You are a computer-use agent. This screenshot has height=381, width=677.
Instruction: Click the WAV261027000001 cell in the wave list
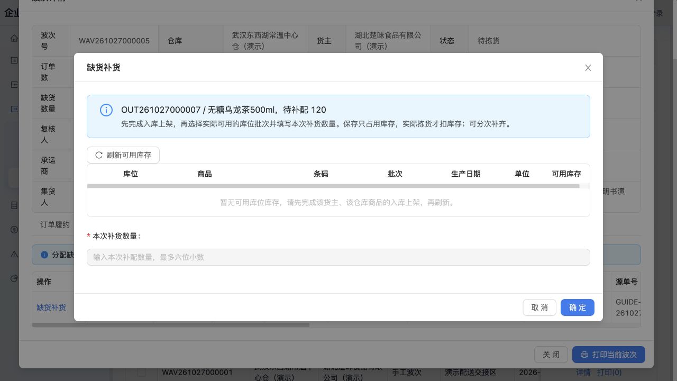coord(197,373)
